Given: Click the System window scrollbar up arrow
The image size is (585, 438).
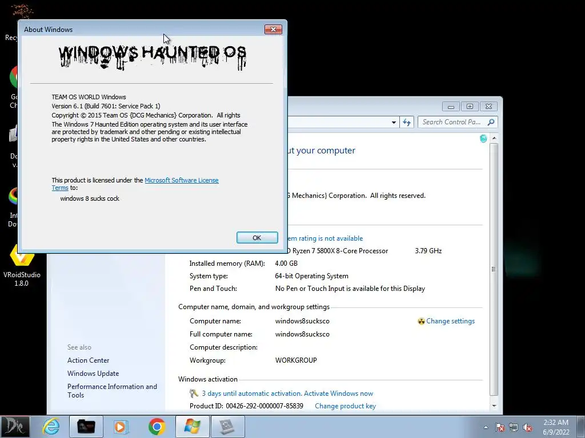Looking at the screenshot, I should point(494,138).
